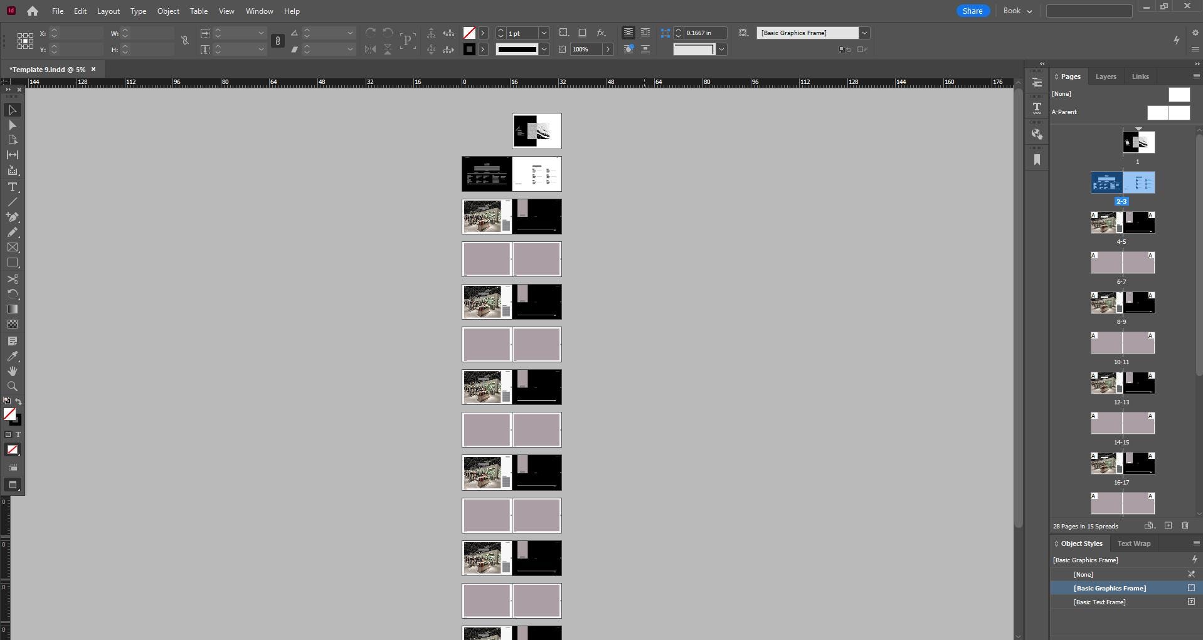This screenshot has height=640, width=1203.
Task: Open the stroke weight dropdown
Action: pos(544,33)
